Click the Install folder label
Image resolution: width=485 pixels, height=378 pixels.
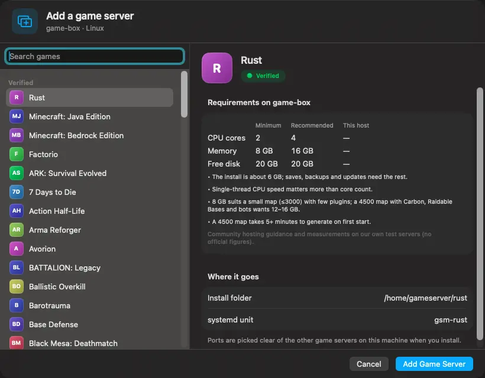[x=229, y=298]
